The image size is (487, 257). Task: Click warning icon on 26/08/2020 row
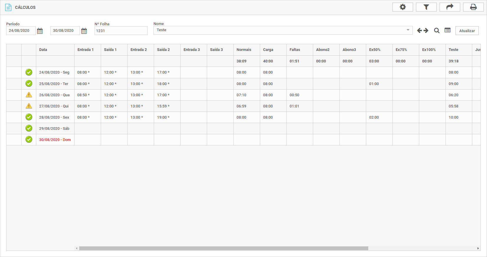coord(29,95)
